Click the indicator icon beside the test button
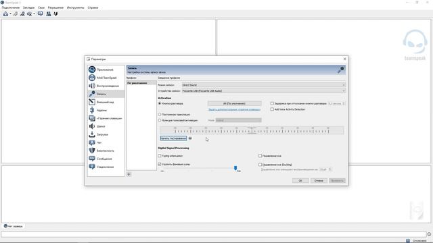The width and height of the screenshot is (433, 243). 190,138
